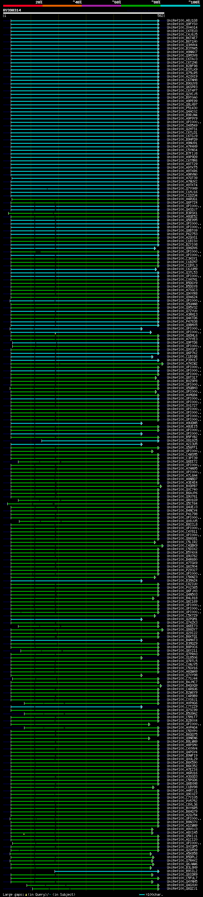This screenshot has height=897, width=203.
Task: Open the UniRef100_P39017 hit label
Action: click(x=182, y=360)
